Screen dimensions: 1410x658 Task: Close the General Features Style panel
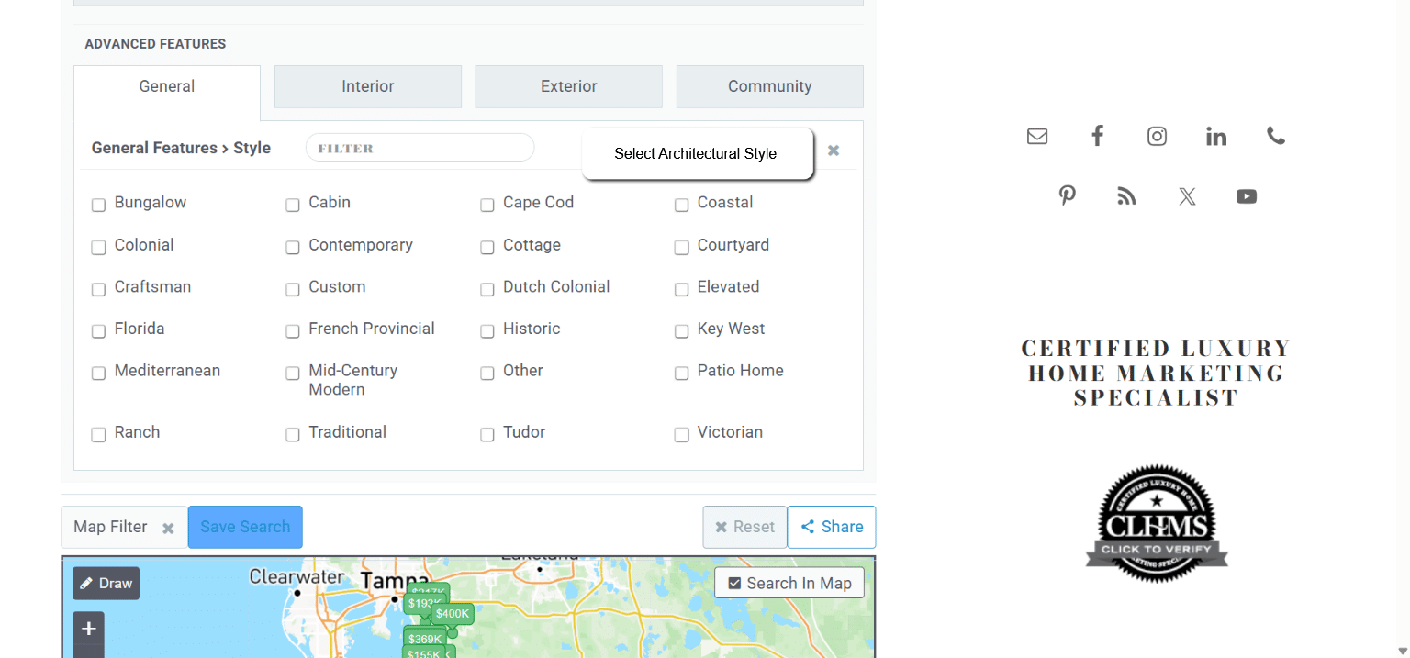834,151
